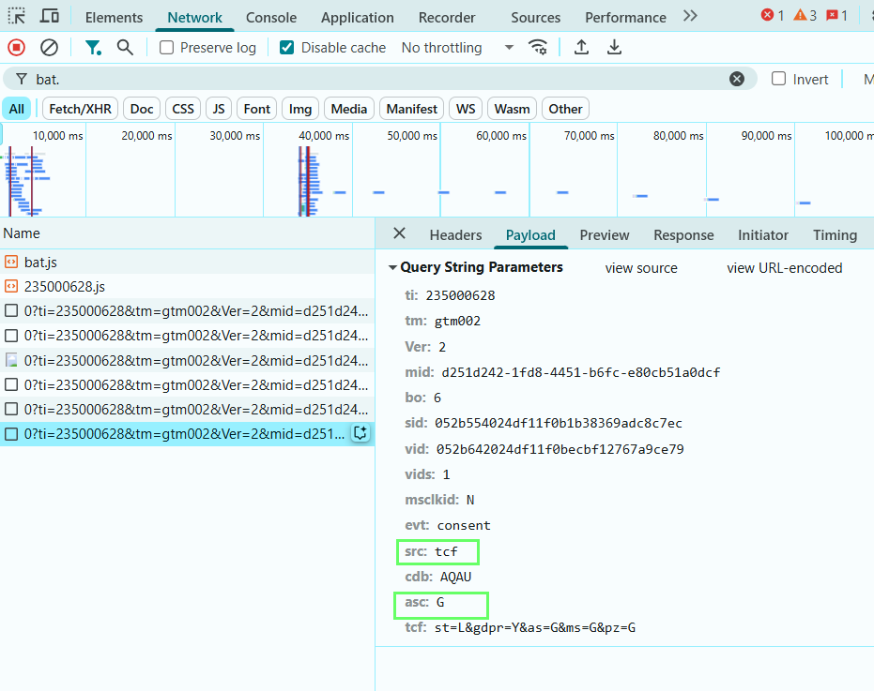874x691 pixels.
Task: Filter by Other requests
Action: [565, 109]
